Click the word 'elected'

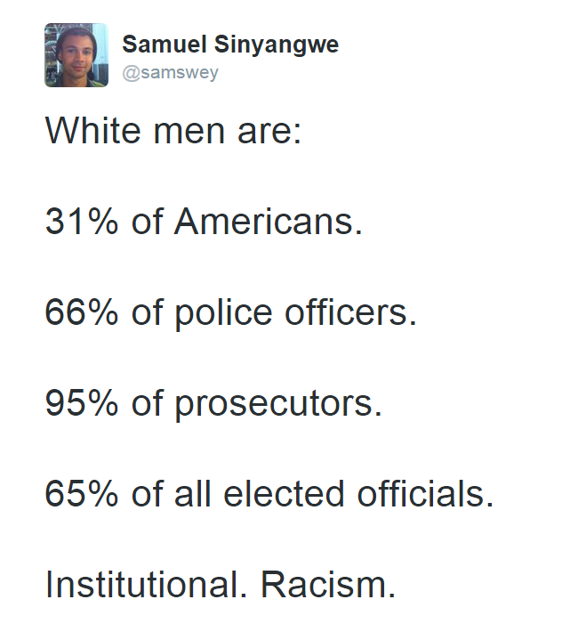pyautogui.click(x=284, y=494)
